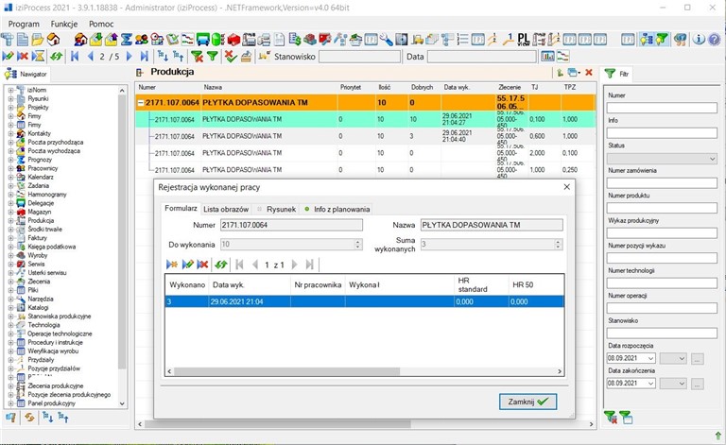Click the ellipsis button beside Data rozpoczęcia
Screen dimensions: 726x445
(698, 358)
